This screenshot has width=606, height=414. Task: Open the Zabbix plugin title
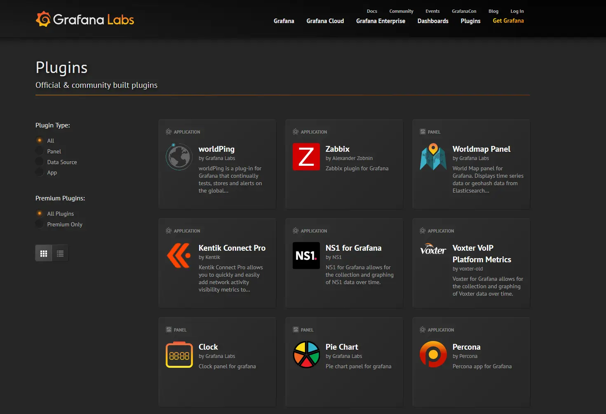338,149
